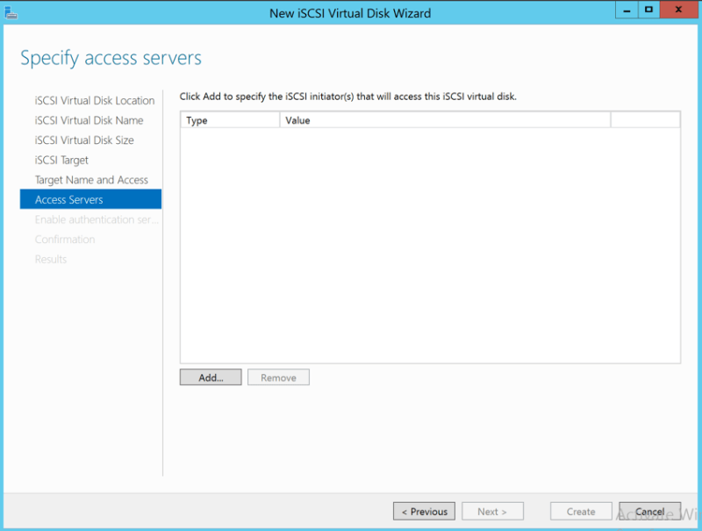Click the wizard icon in the title bar

click(11, 11)
